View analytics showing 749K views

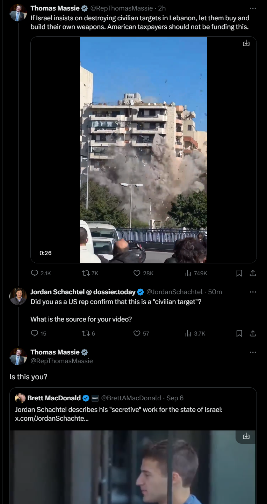[x=188, y=273]
